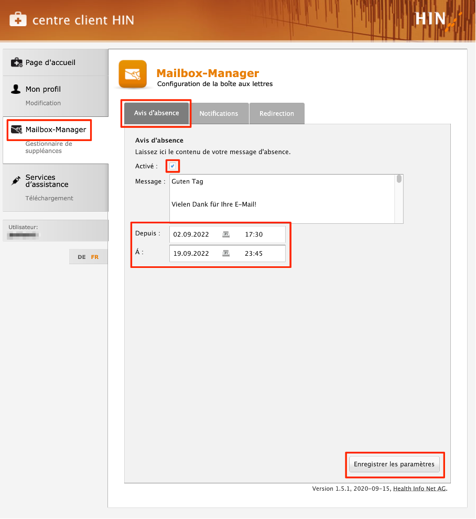Select the Avis d'absence tab
Viewport: 476px width, 519px height.
(156, 113)
